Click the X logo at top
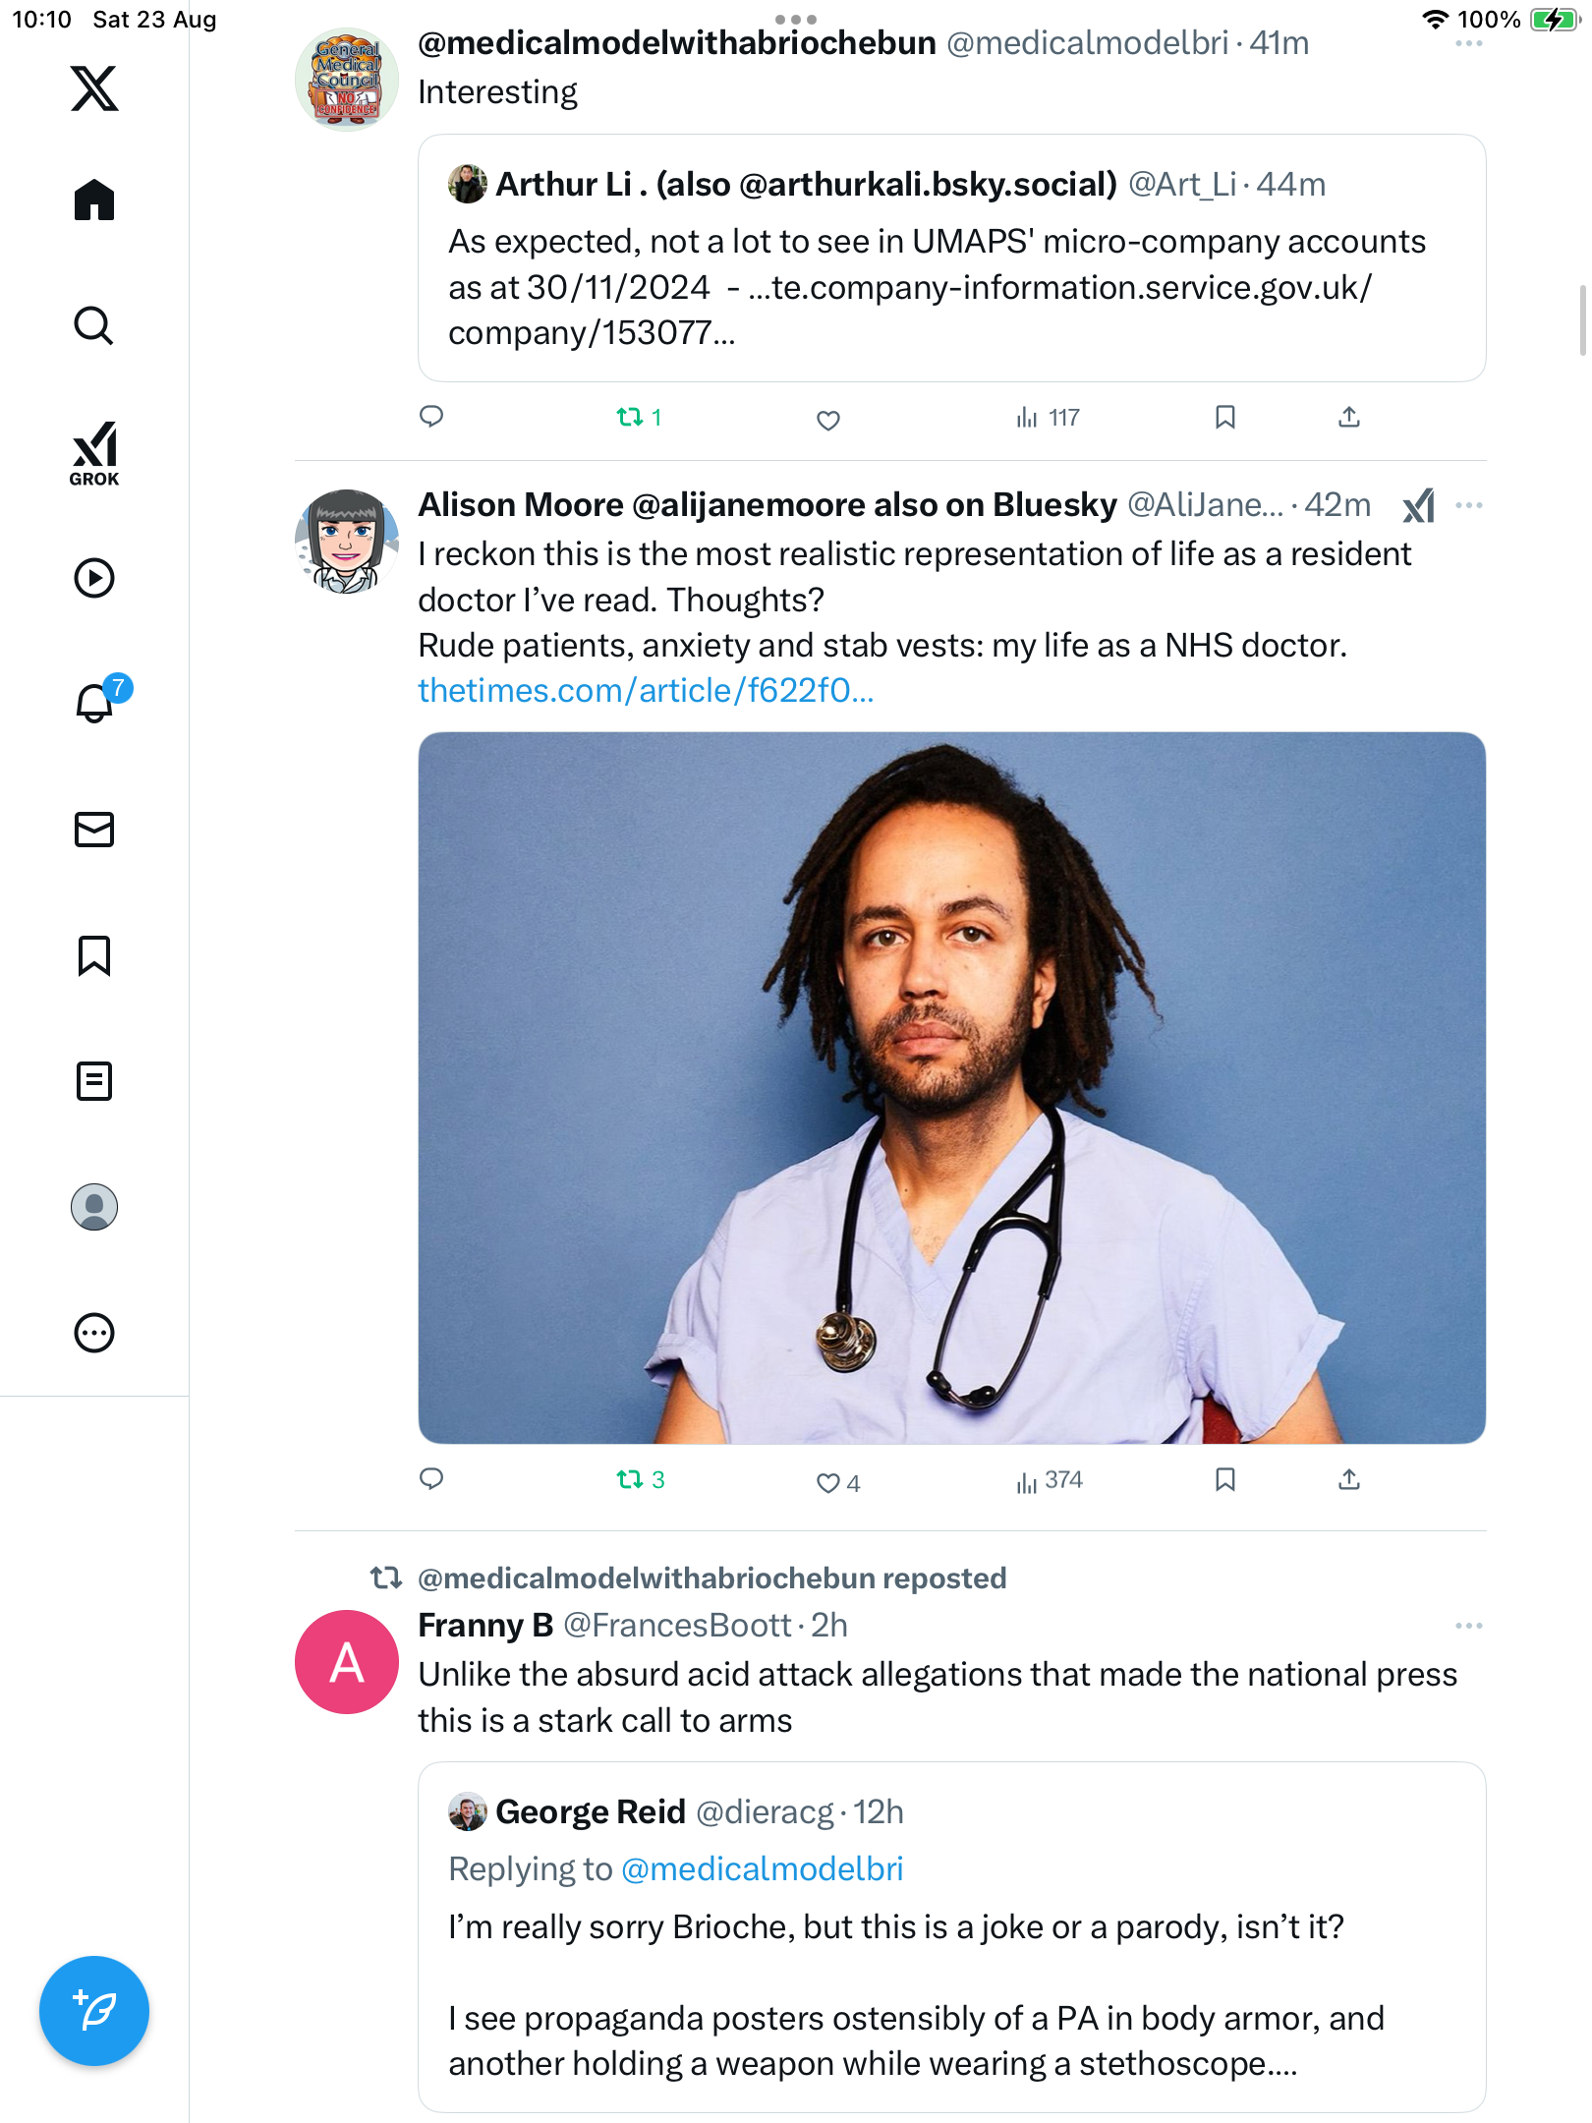Screen dimensions: 1592x2123 (94, 88)
